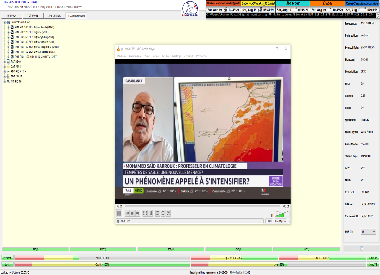Expand the NIT PID 16 node
380x275 pixels.
pos(5,82)
